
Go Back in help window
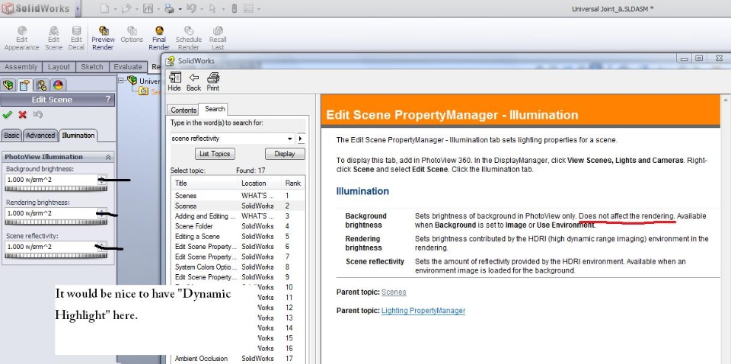click(193, 81)
